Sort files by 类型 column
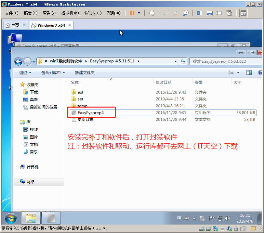 (199, 83)
